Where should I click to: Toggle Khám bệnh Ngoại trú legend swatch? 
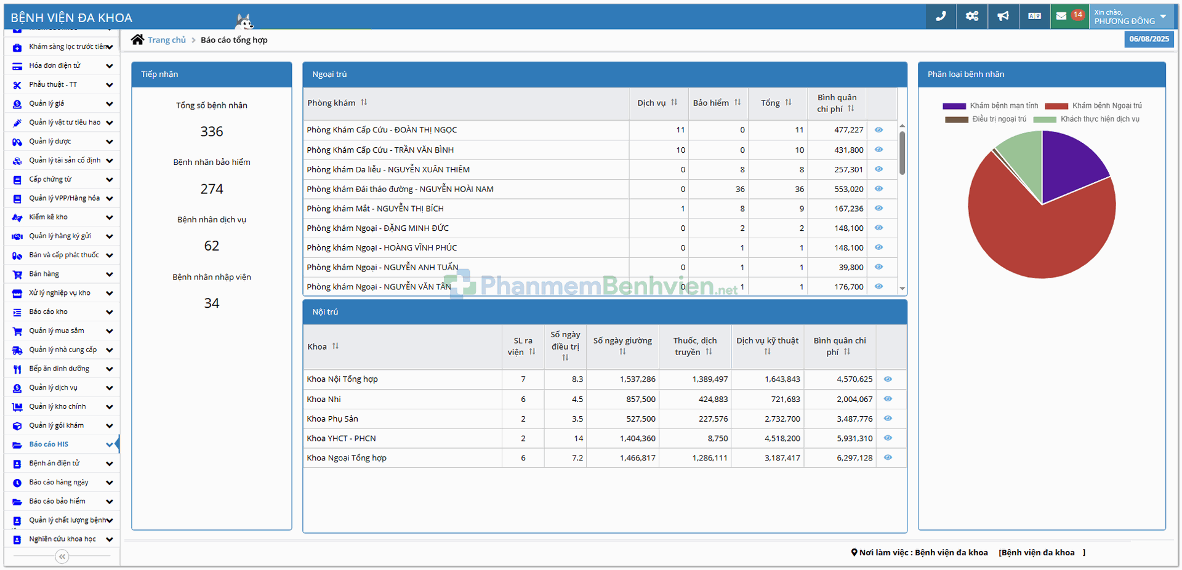click(x=1056, y=106)
